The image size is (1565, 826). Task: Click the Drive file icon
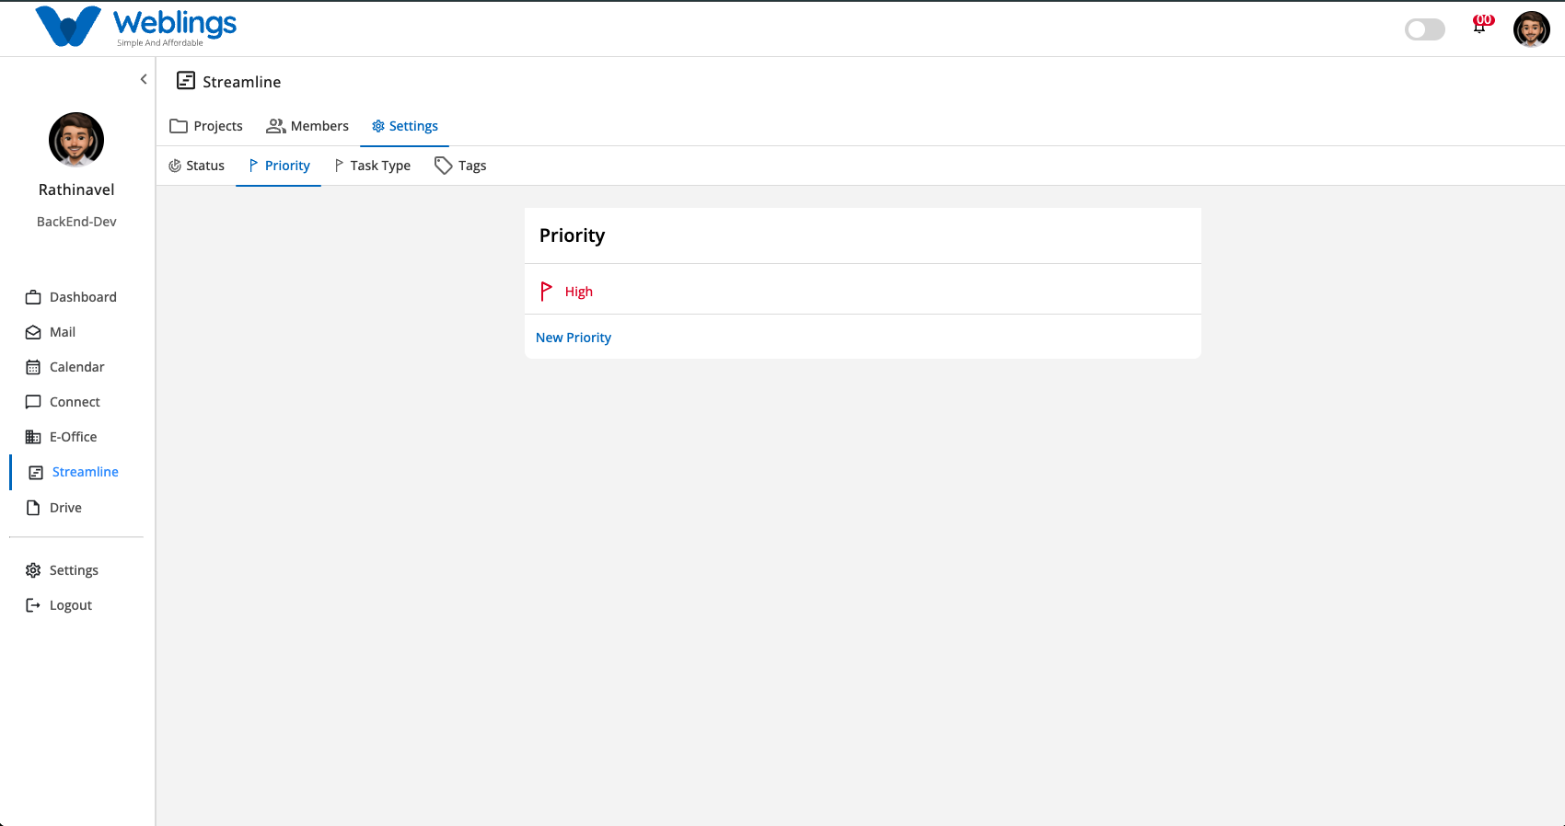tap(33, 508)
